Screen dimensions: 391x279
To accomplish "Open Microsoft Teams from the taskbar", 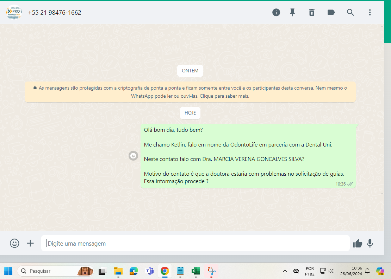I will (150, 271).
